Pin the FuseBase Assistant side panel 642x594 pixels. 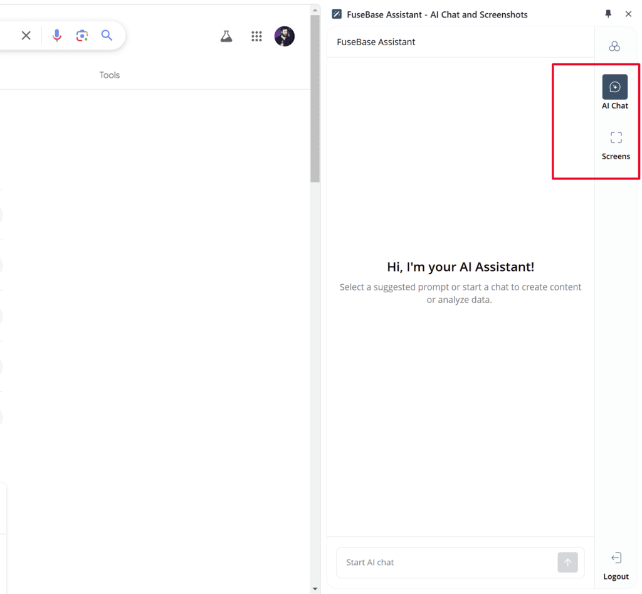pyautogui.click(x=608, y=14)
